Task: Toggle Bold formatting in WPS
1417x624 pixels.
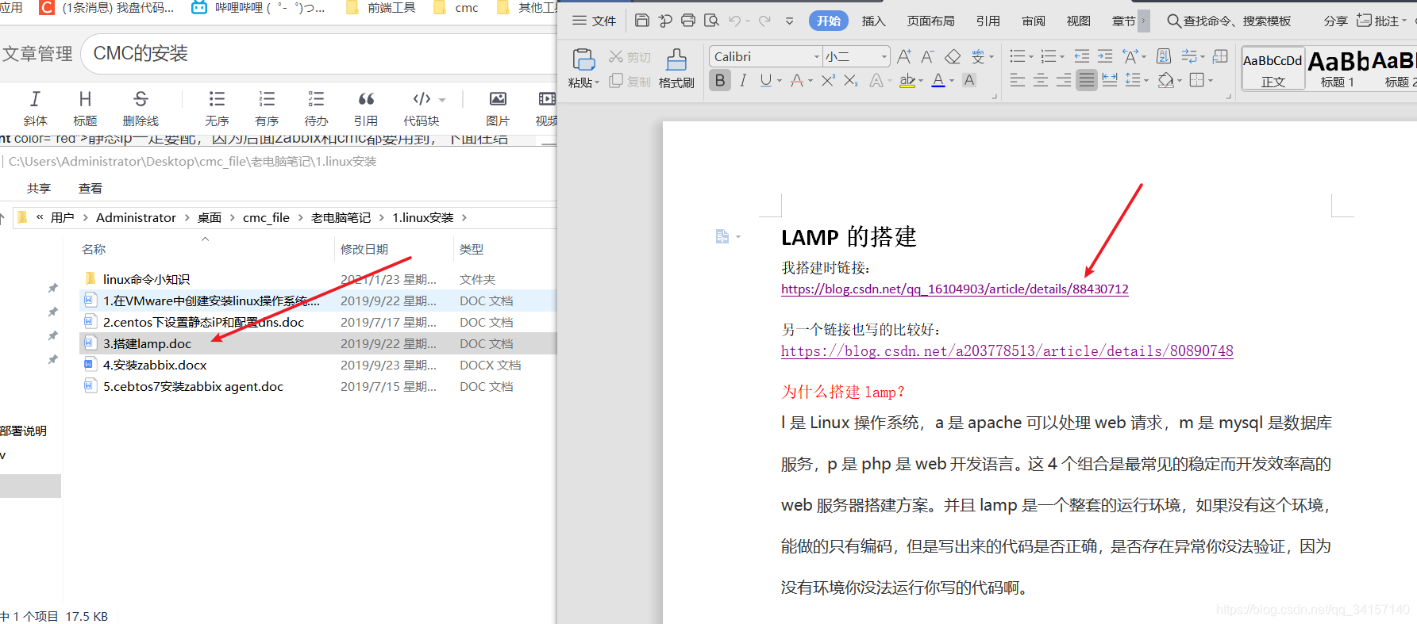Action: [x=720, y=80]
